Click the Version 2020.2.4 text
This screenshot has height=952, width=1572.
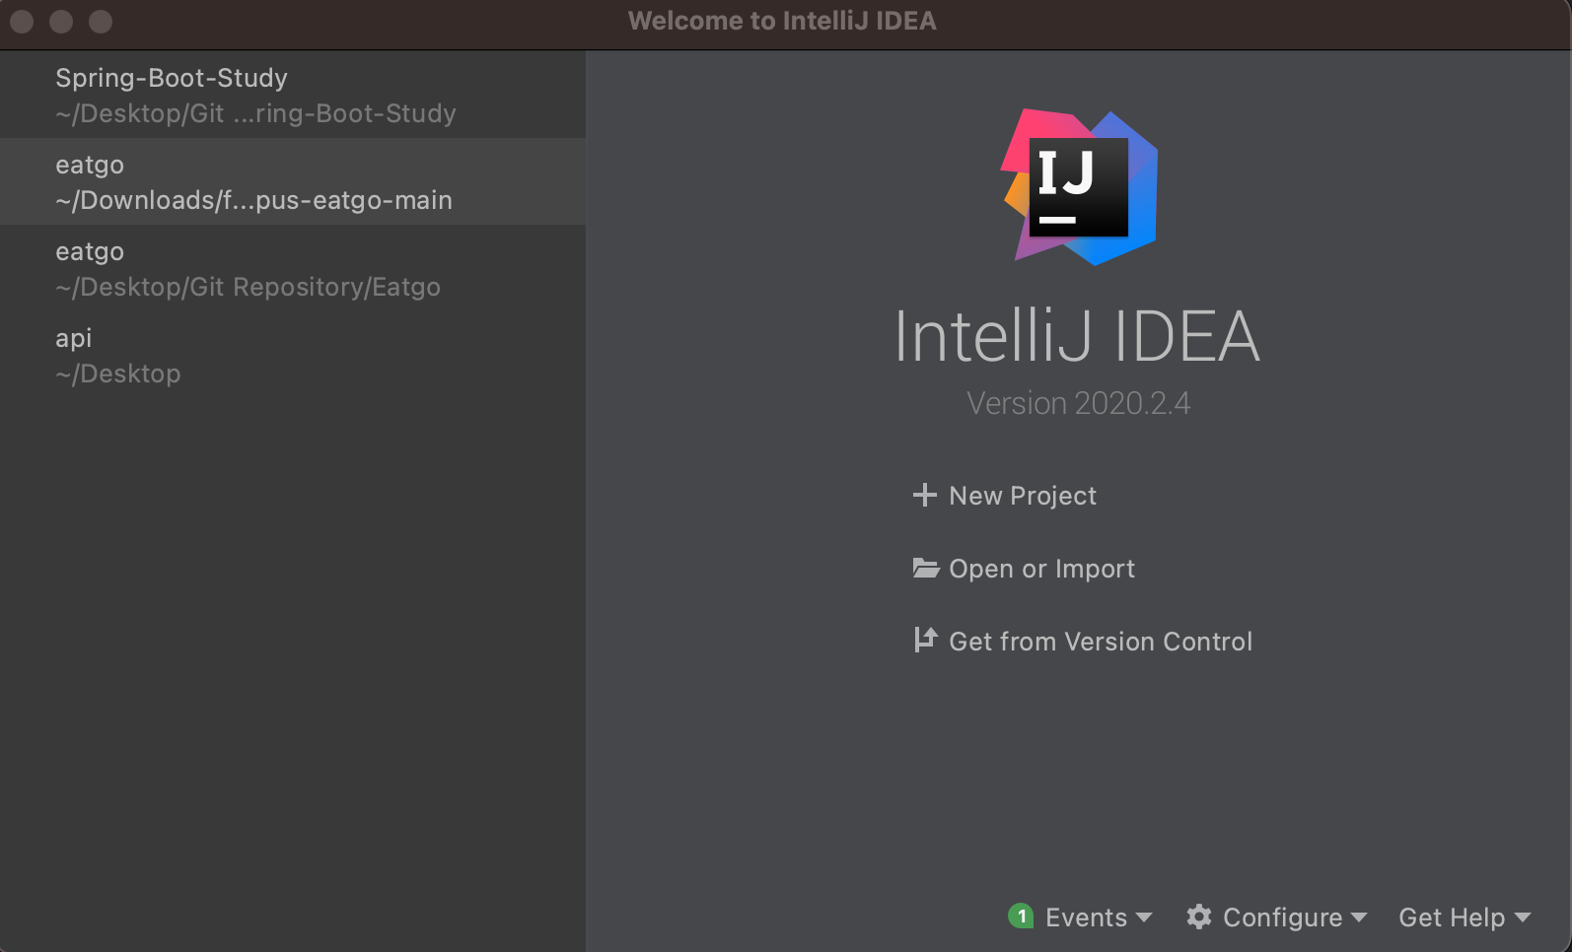(x=1078, y=403)
